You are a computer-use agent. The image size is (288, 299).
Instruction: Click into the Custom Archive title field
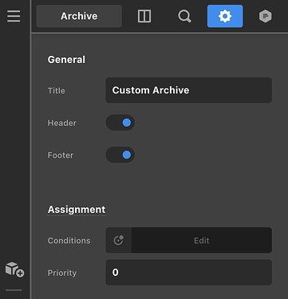click(x=189, y=90)
